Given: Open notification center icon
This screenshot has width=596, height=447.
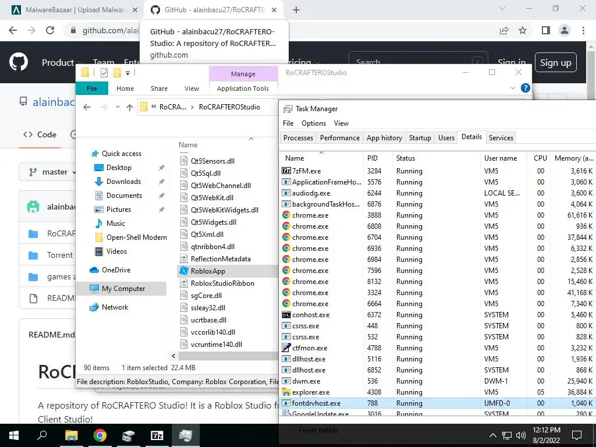Looking at the screenshot, I should pyautogui.click(x=577, y=435).
